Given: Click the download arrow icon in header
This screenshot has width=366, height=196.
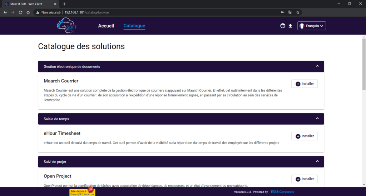Looking at the screenshot, I should click(x=290, y=26).
